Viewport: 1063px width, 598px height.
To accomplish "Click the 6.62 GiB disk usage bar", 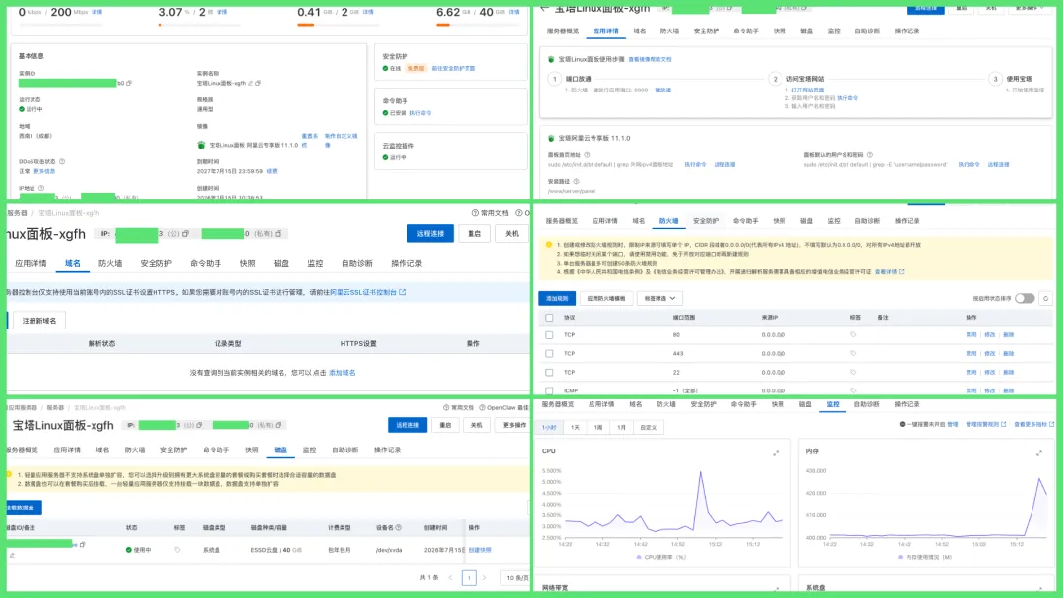I will tap(479, 25).
